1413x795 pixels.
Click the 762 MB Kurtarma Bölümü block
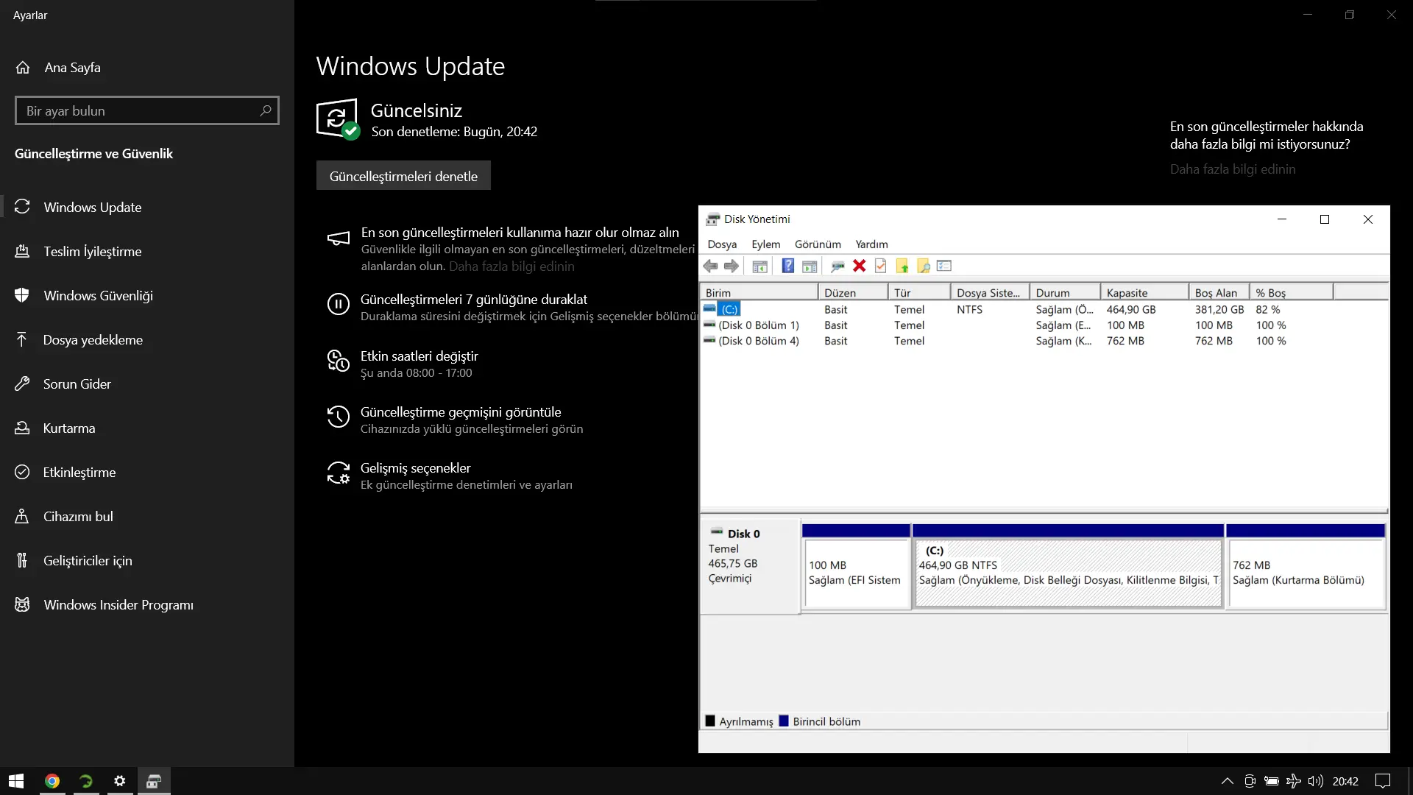(1306, 567)
